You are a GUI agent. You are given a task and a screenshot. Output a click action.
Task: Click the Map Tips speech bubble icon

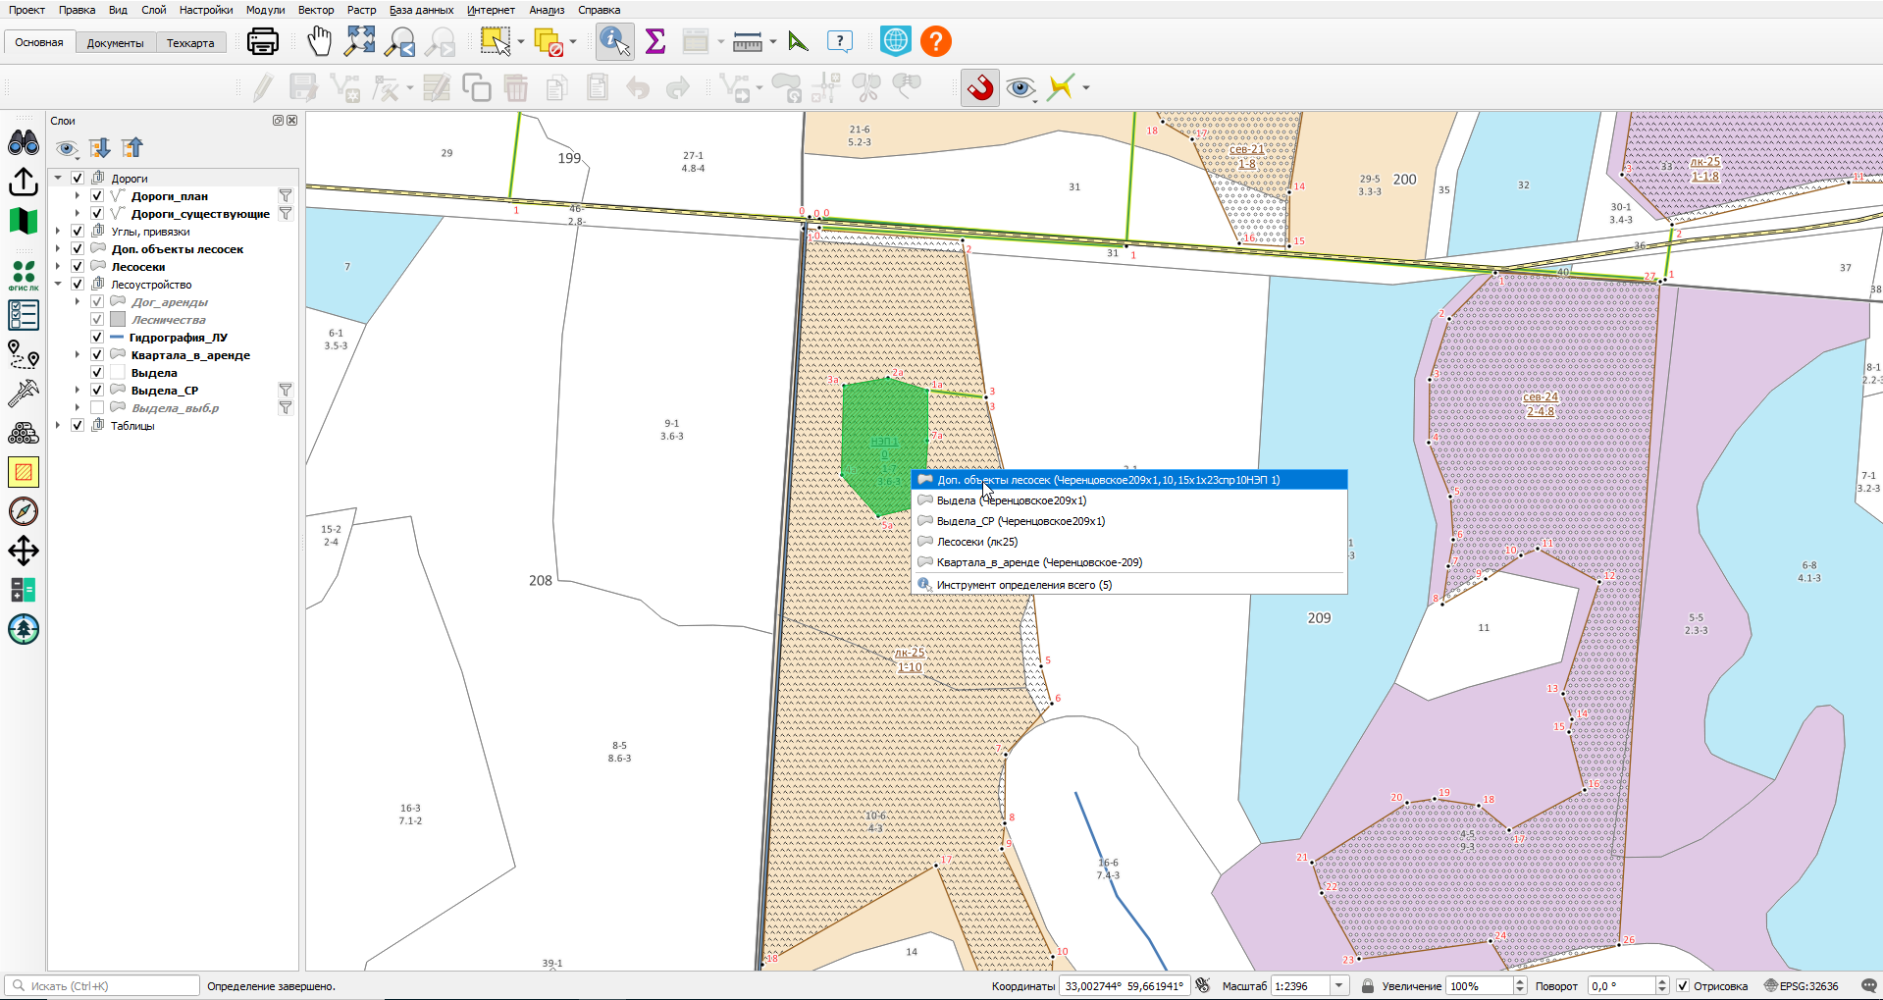coord(840,41)
